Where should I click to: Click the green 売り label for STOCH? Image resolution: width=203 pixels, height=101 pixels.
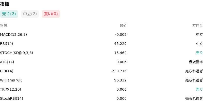tap(199, 53)
